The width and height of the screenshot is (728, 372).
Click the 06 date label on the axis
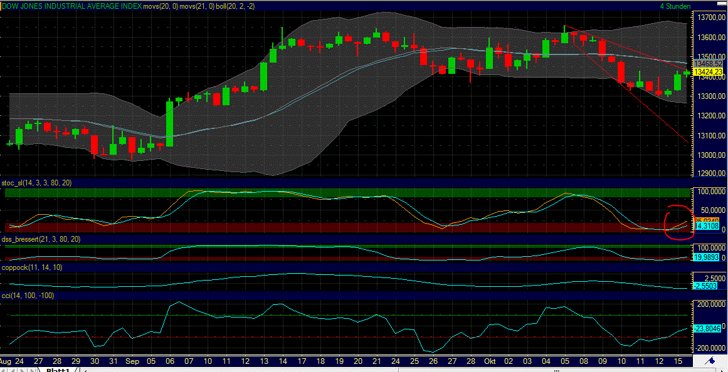[x=170, y=360]
